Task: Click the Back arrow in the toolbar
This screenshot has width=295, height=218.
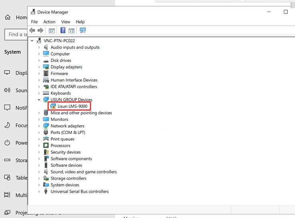Action: tap(33, 30)
